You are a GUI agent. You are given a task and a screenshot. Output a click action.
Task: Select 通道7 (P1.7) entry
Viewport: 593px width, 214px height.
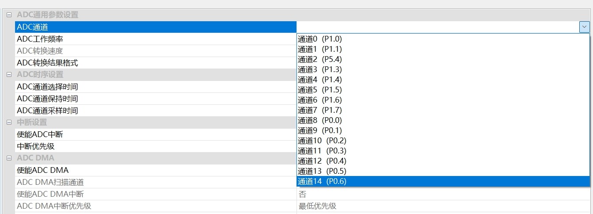[443, 110]
